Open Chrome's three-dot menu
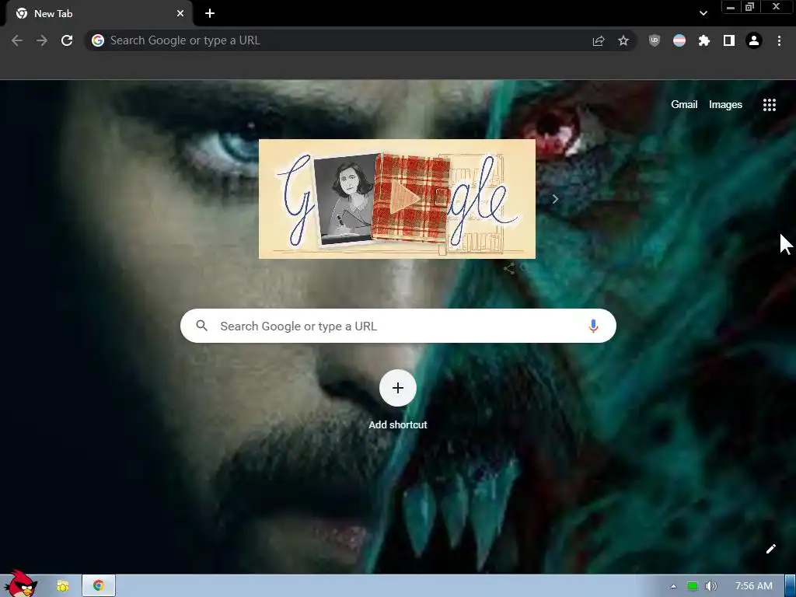796x597 pixels. coord(779,40)
